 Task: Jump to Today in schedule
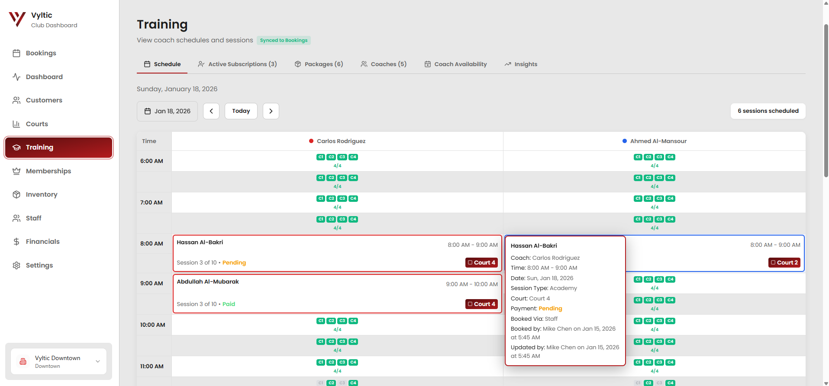pyautogui.click(x=241, y=111)
